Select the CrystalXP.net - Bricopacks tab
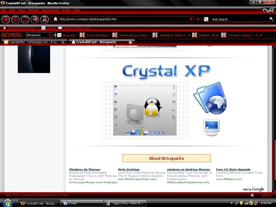Viewport: 276px width, 207px height. click(102, 42)
